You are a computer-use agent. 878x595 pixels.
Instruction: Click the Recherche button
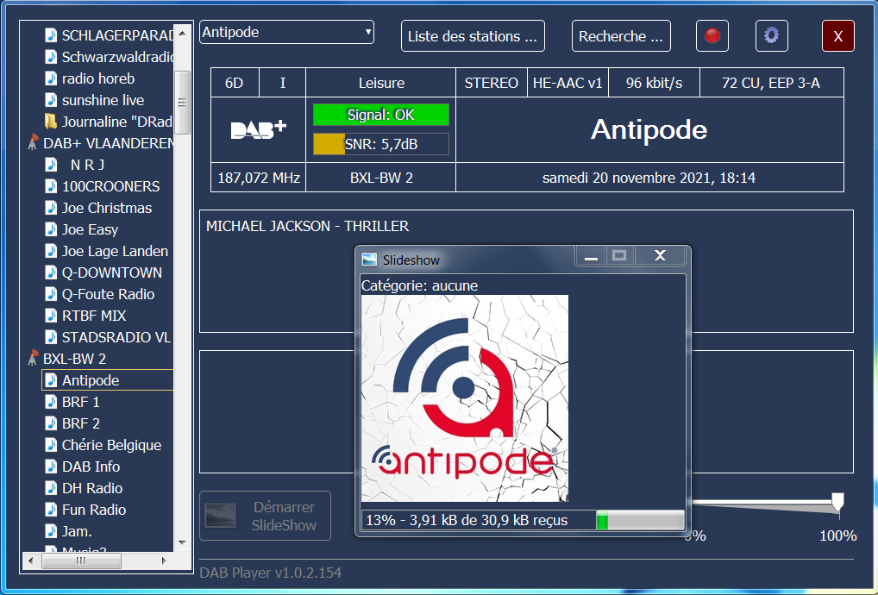pyautogui.click(x=621, y=36)
